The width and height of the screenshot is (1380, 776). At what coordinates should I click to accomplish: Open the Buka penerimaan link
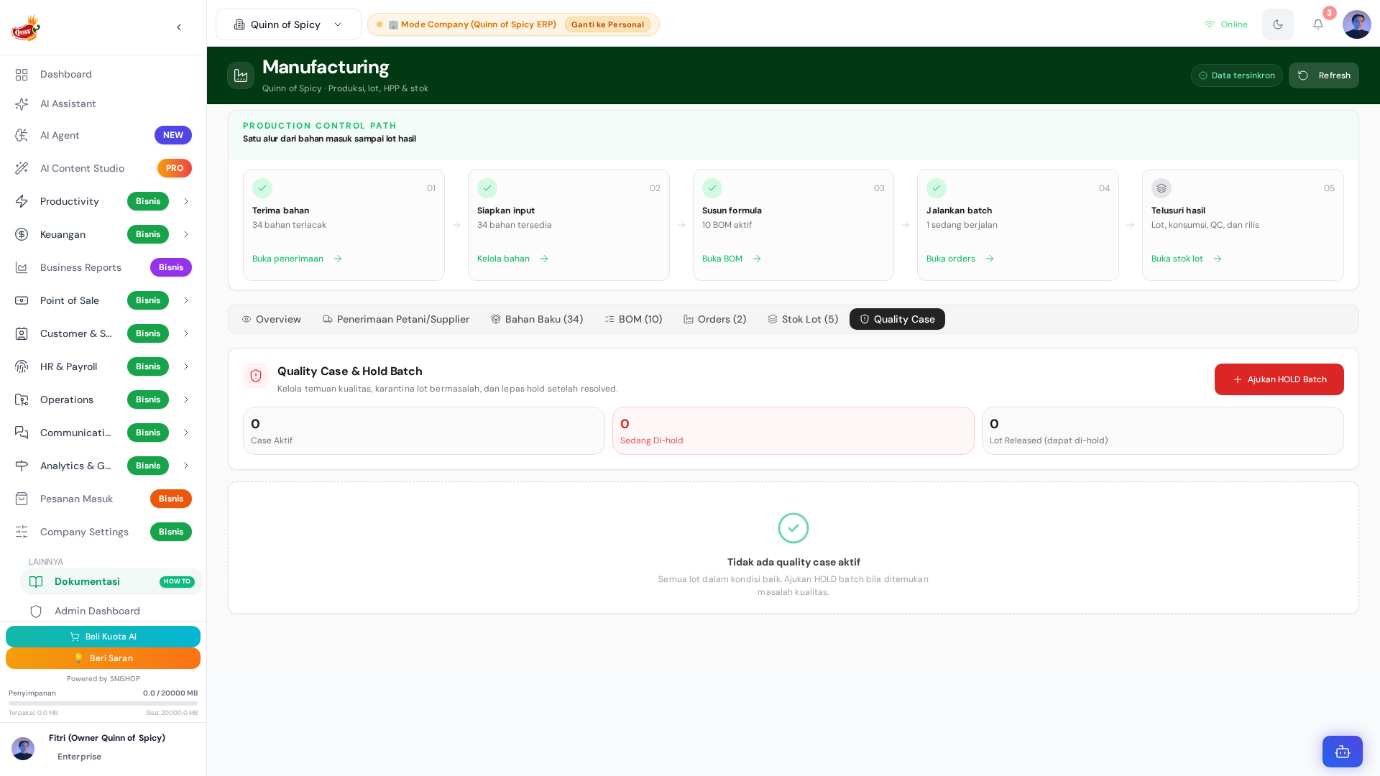point(297,259)
